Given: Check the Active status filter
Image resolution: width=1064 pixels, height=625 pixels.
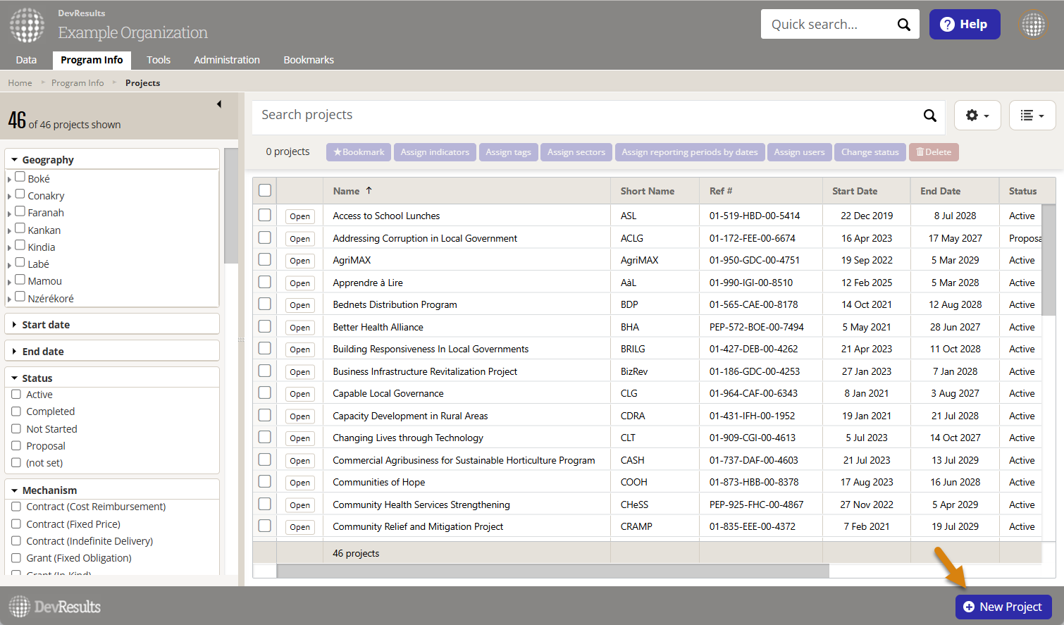Looking at the screenshot, I should click(16, 395).
